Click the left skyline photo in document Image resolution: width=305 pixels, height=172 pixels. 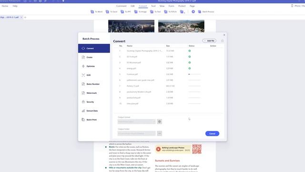pos(132,26)
